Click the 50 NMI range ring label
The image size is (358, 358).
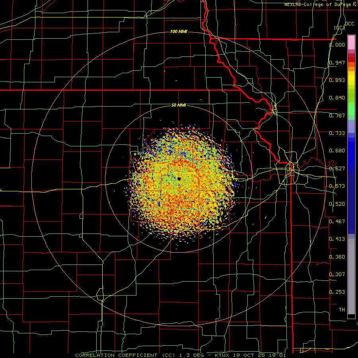179,105
